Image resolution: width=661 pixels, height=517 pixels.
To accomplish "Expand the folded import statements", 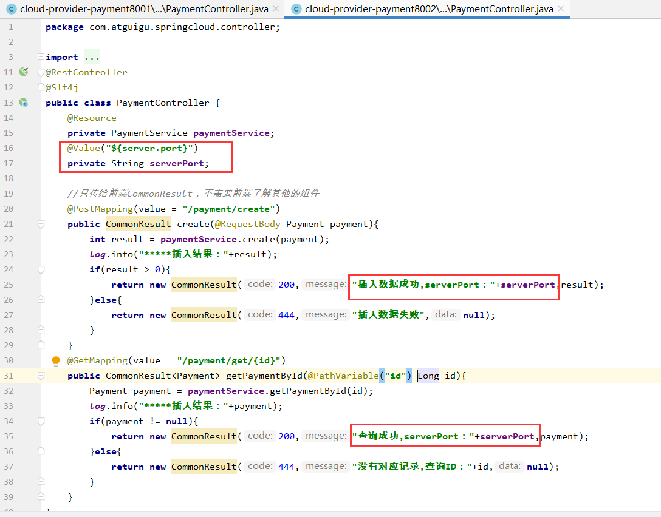I will click(x=41, y=57).
